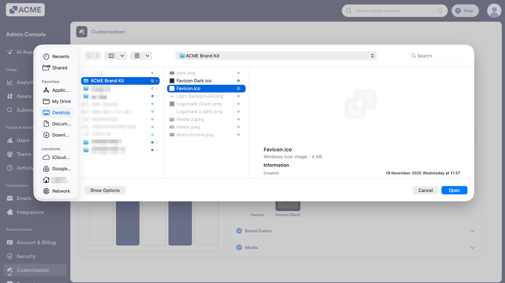
Task: Open iCloud Drive under Locations
Action: click(57, 158)
